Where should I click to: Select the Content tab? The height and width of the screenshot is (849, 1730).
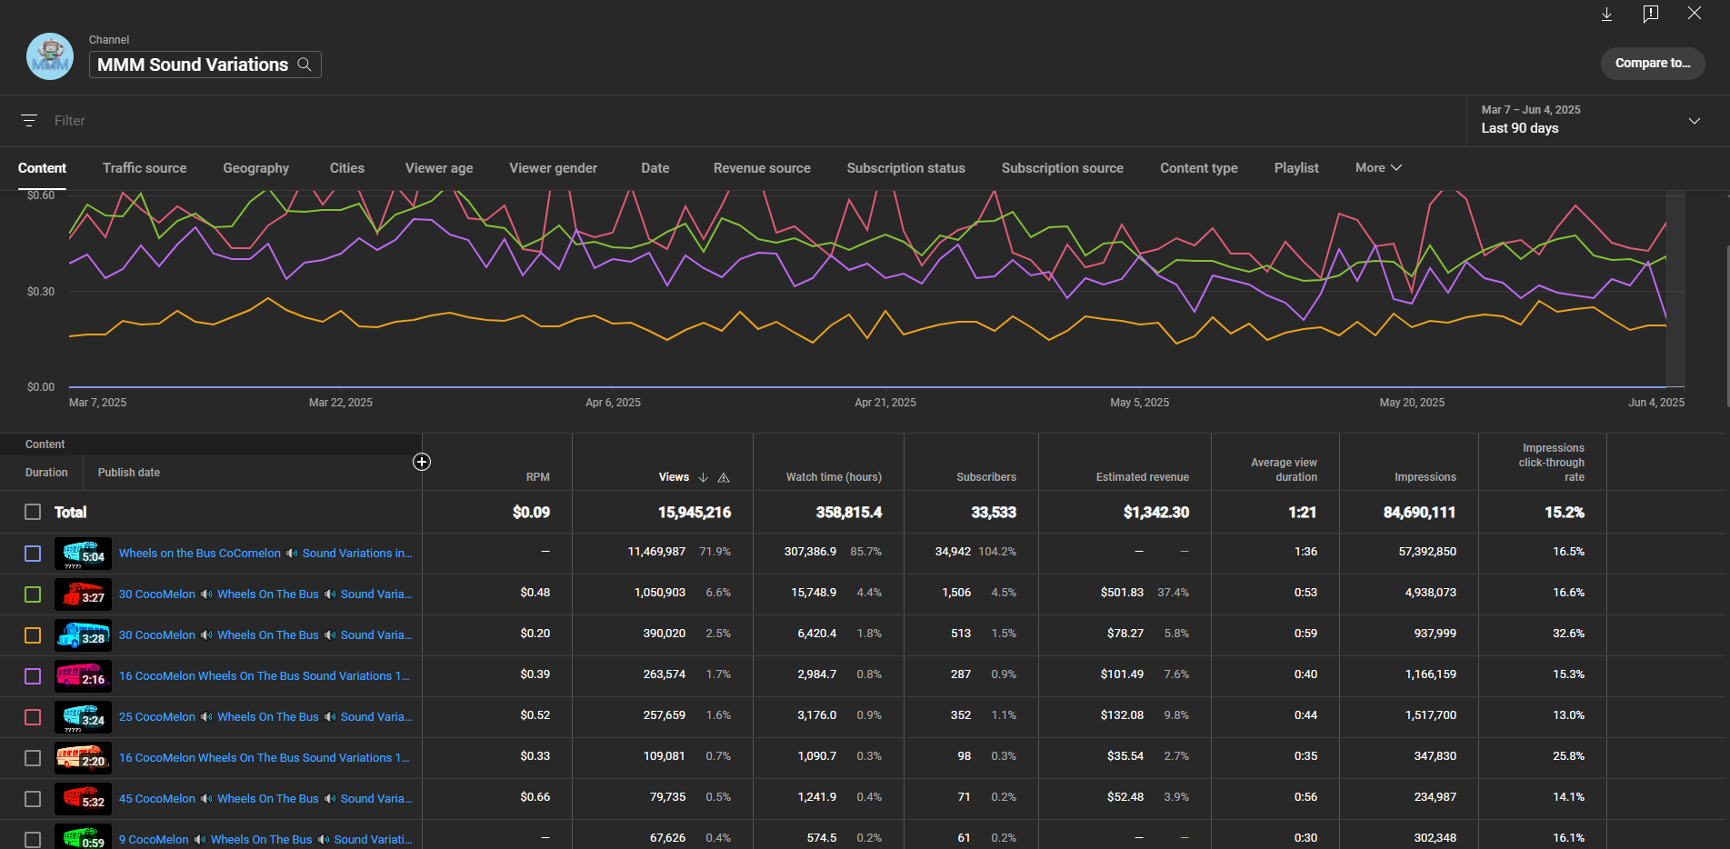point(42,168)
